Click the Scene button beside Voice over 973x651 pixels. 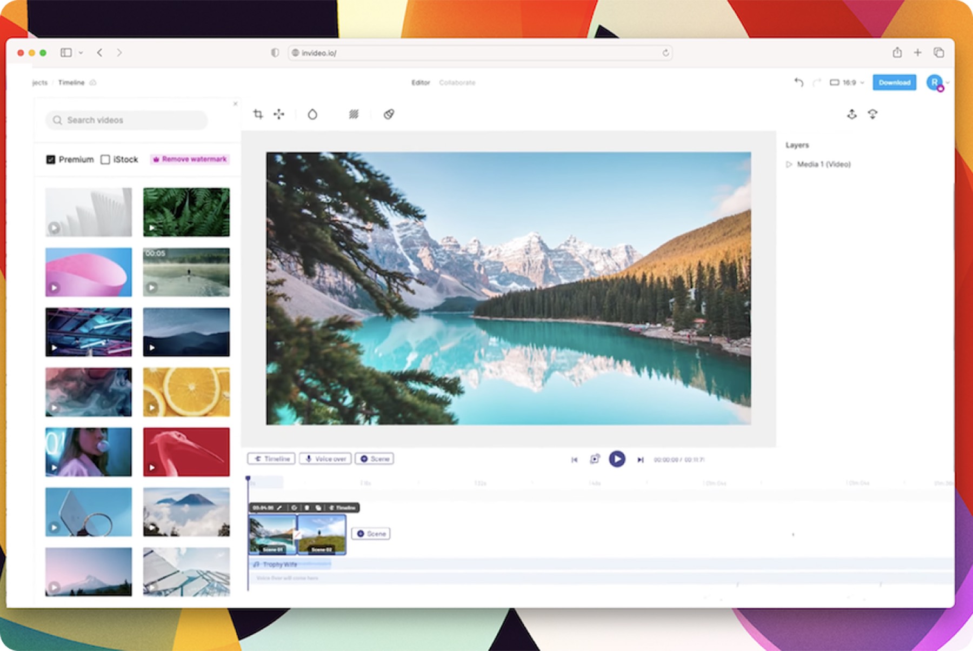pos(375,459)
